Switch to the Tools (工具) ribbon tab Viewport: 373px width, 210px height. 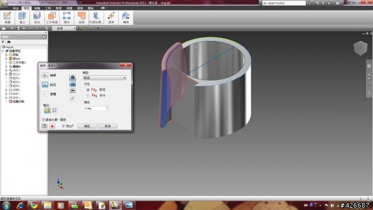click(48, 8)
